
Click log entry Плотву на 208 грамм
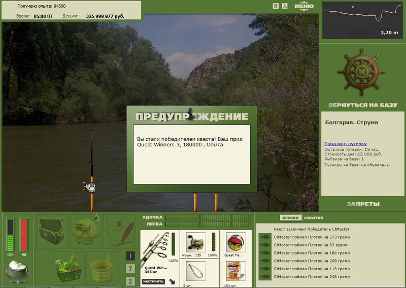[312, 261]
